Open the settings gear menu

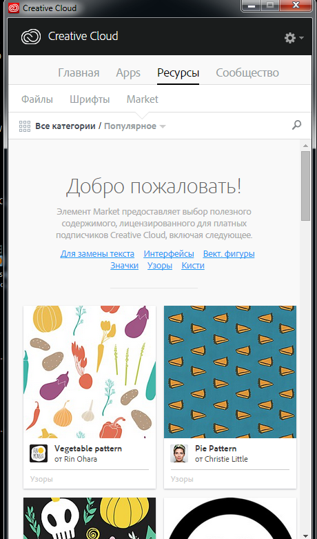[x=290, y=38]
